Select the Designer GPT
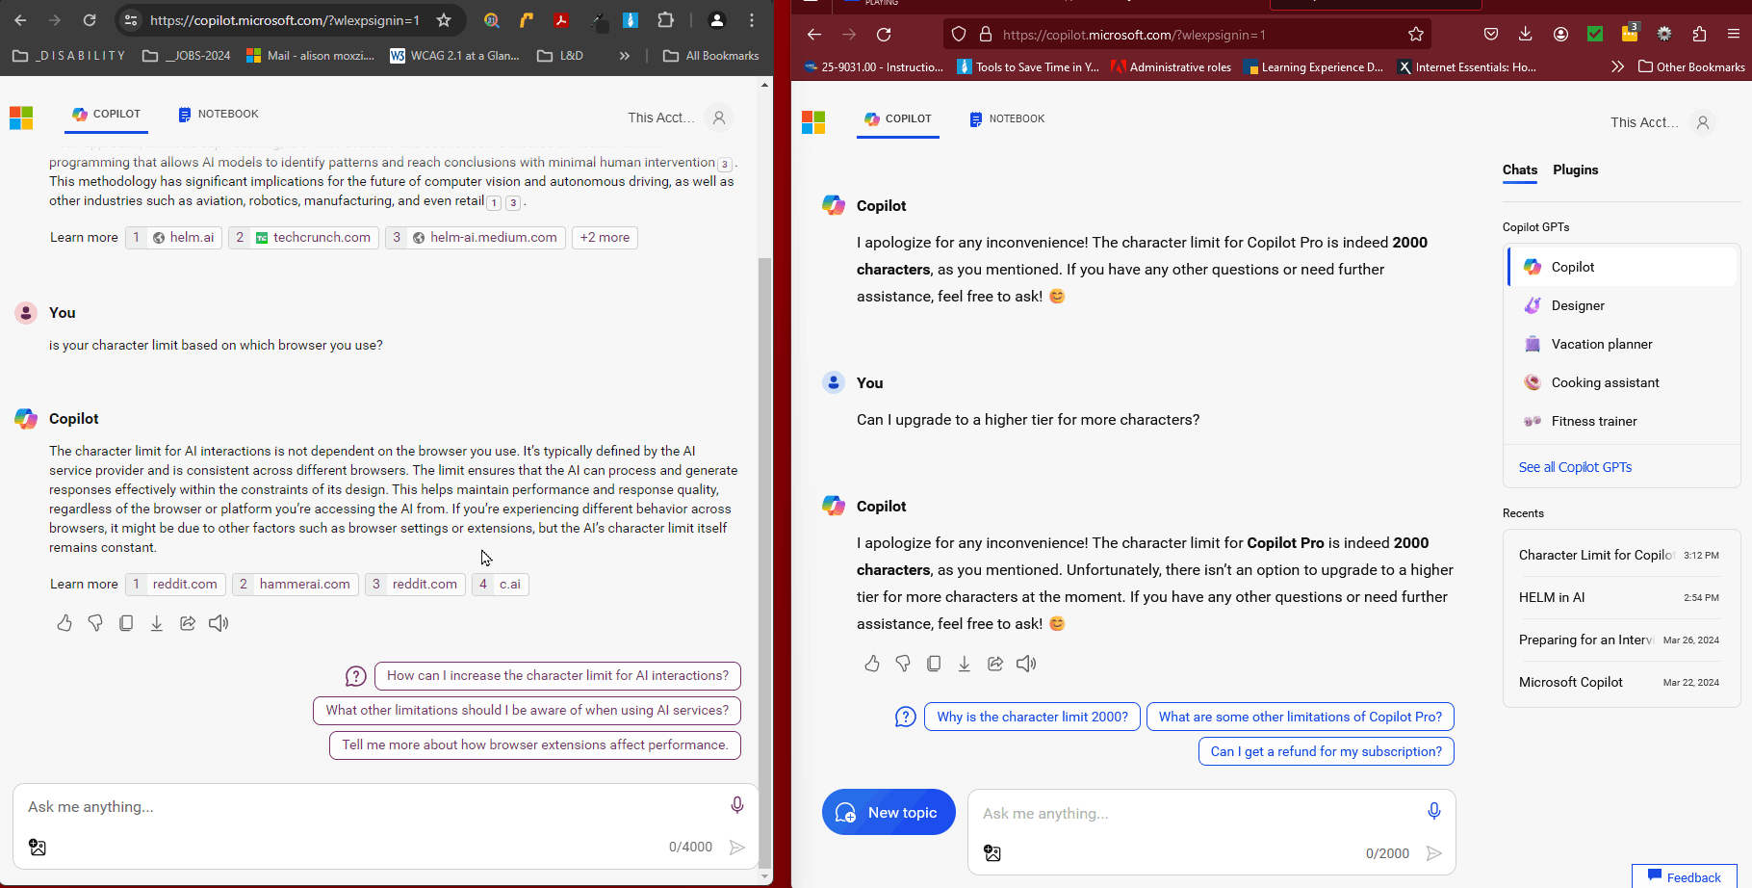Image resolution: width=1752 pixels, height=888 pixels. (x=1623, y=305)
